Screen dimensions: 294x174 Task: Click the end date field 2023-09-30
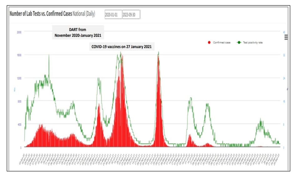point(131,14)
